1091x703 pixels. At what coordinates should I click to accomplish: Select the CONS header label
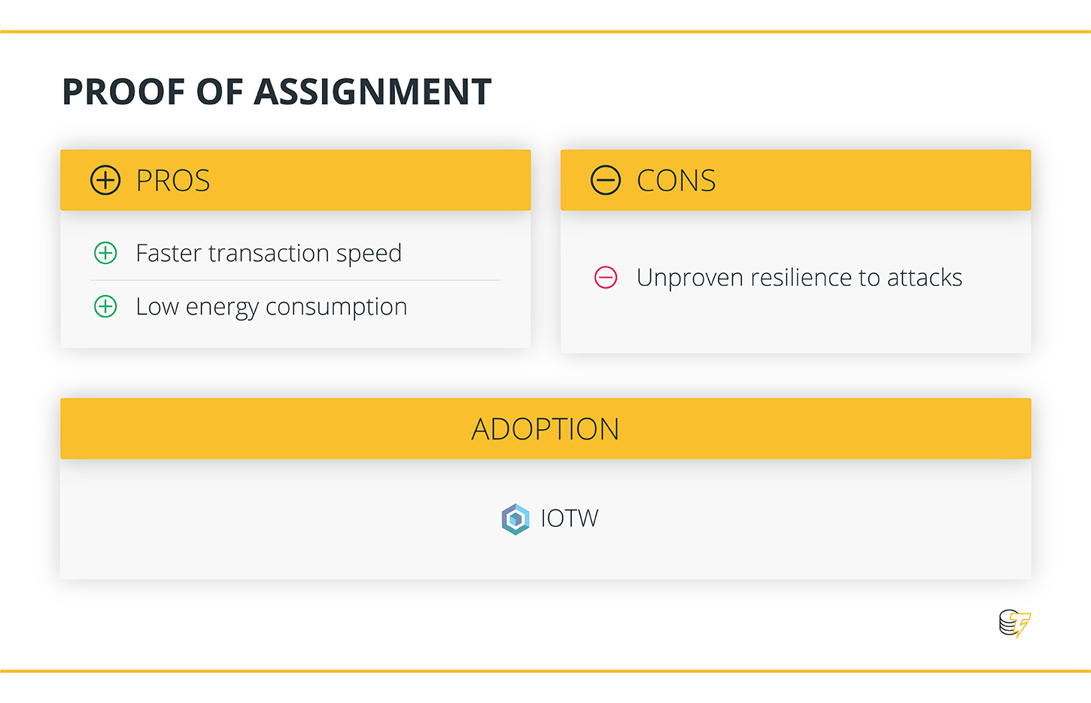pyautogui.click(x=676, y=181)
